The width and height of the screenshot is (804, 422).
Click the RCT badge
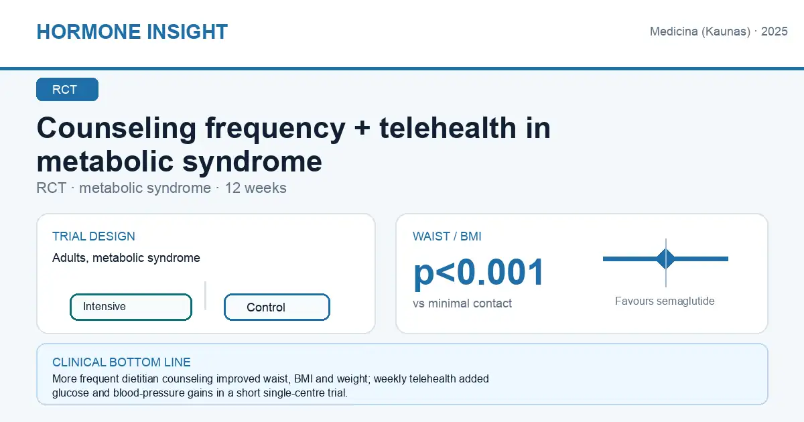[67, 90]
